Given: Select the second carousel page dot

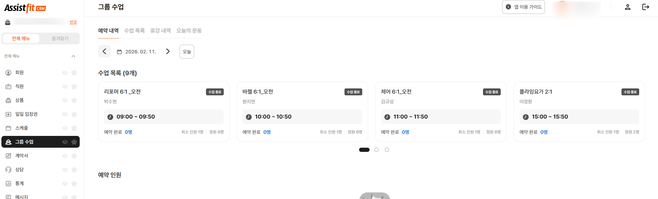Looking at the screenshot, I should click(x=376, y=150).
